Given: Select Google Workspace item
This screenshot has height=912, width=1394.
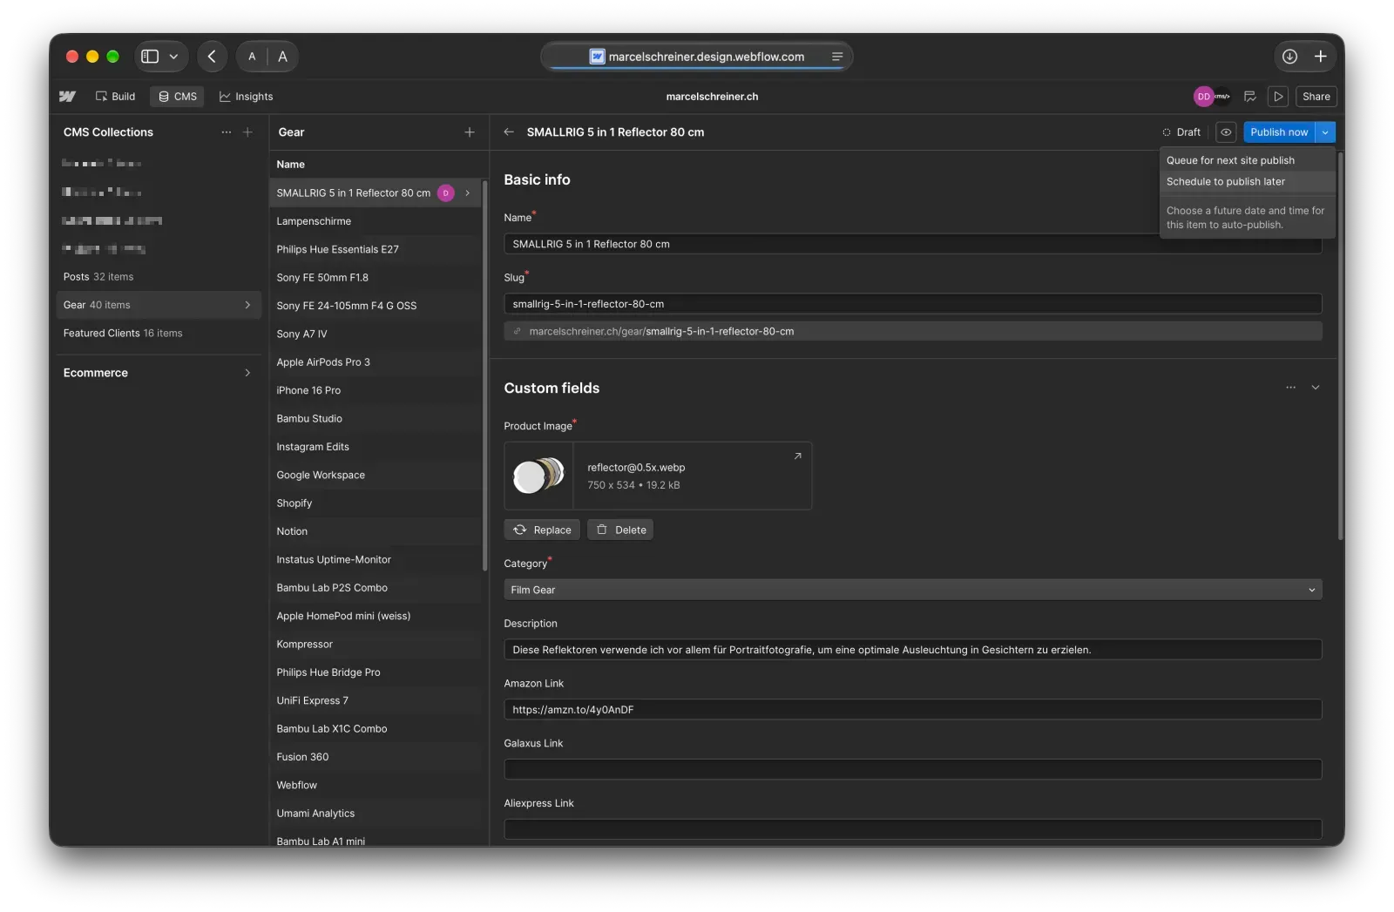Looking at the screenshot, I should click(x=375, y=476).
